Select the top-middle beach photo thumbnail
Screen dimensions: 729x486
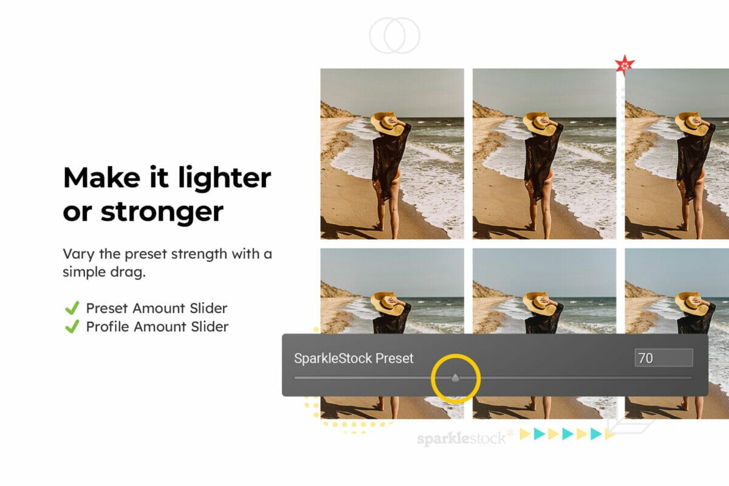click(544, 154)
